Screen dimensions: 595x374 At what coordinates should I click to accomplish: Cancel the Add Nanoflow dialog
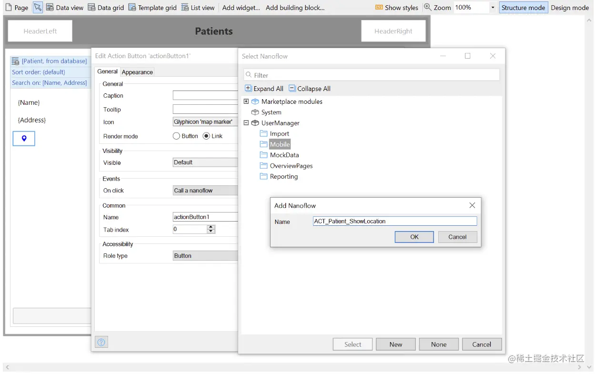(x=457, y=237)
